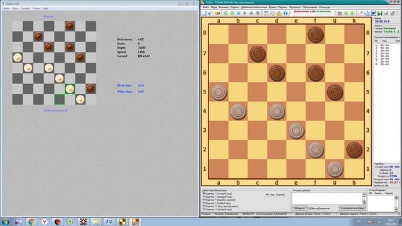Click the Word export icon

pos(373,13)
